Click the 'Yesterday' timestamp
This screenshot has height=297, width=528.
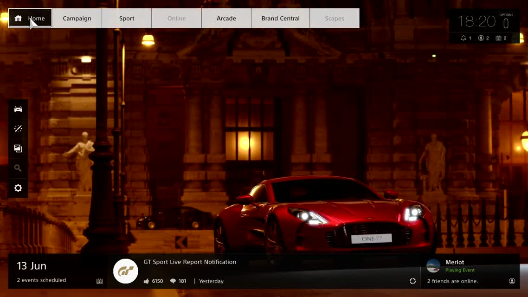(x=211, y=281)
